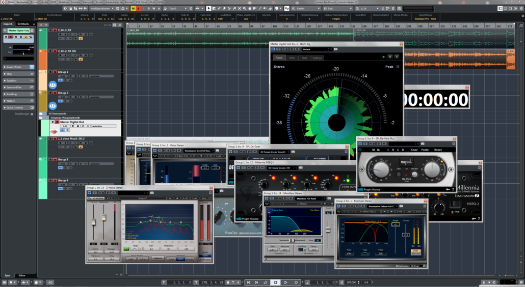This screenshot has width=525, height=287.
Task: Toggle global Mute M button in toolbar
Action: coord(133,8)
